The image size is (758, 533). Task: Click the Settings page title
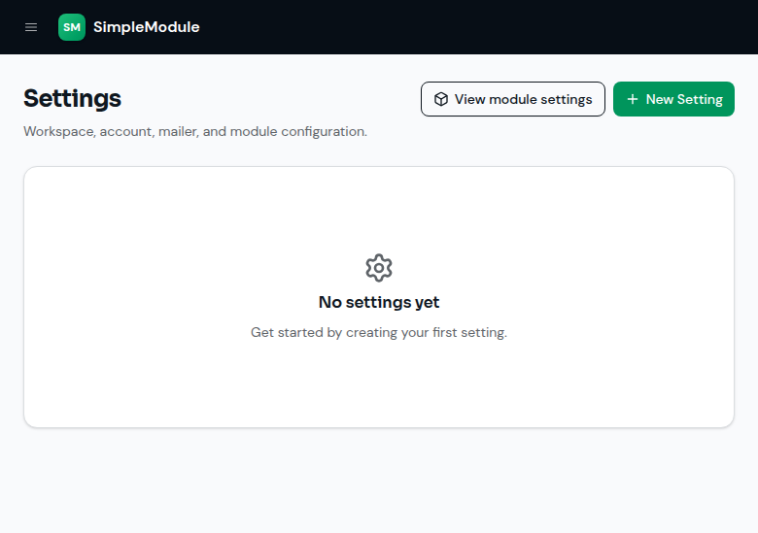73,98
